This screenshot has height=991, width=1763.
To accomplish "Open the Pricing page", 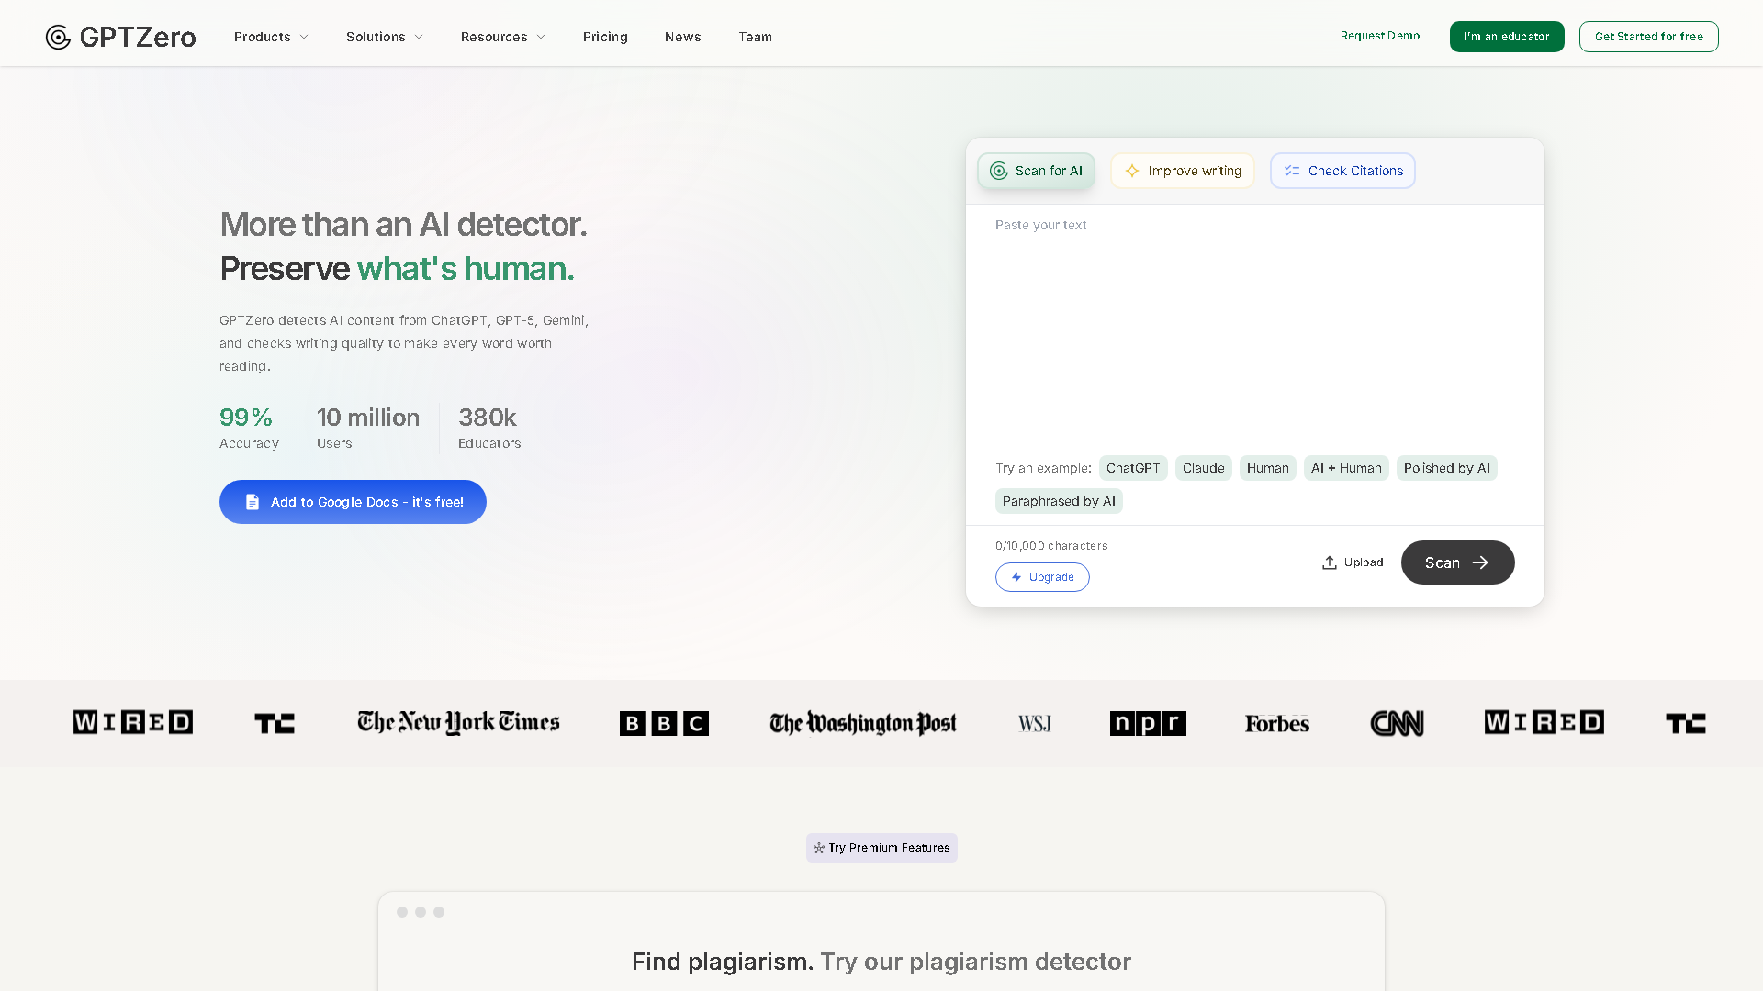I will coord(605,37).
